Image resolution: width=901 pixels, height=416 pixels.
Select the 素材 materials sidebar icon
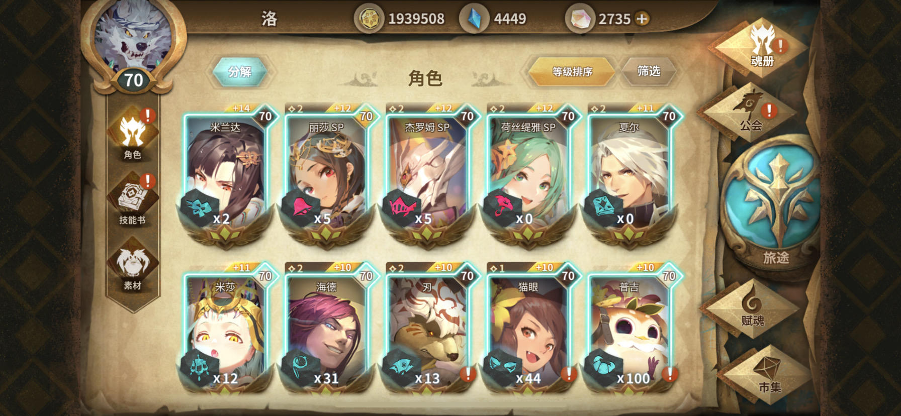click(133, 266)
